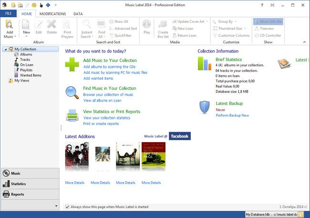Open the Group By dropdown
This screenshot has width=310, height=218.
click(236, 21)
